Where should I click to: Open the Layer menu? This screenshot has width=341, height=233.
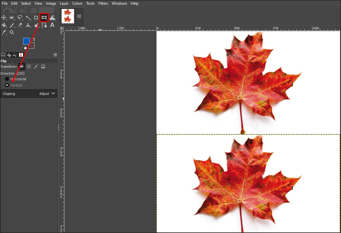(x=64, y=3)
